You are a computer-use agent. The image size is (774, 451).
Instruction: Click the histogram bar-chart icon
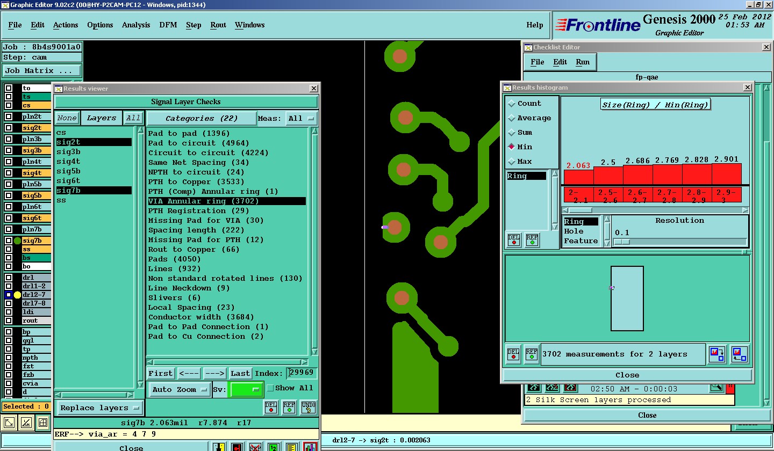pos(310,447)
